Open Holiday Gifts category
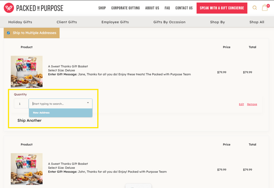The image size is (274, 188). coord(20,22)
